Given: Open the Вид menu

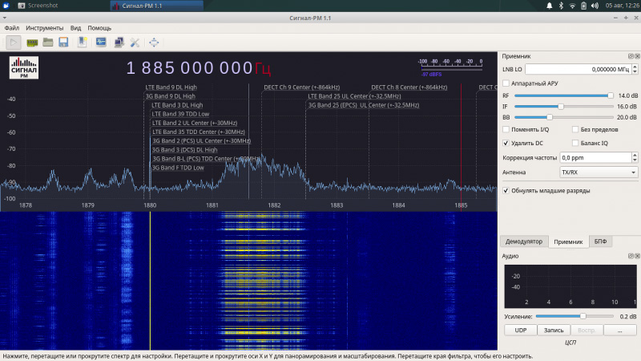Looking at the screenshot, I should [x=76, y=28].
